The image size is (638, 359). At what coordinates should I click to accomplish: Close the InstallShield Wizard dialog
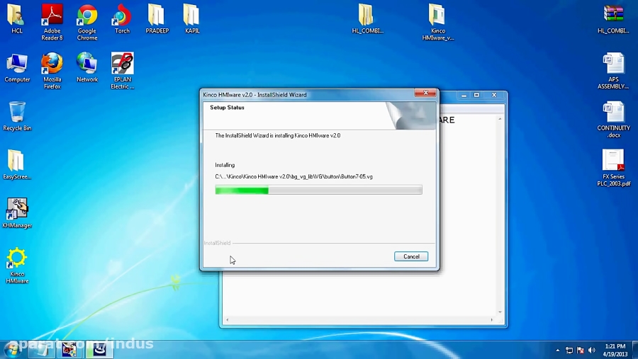point(425,93)
